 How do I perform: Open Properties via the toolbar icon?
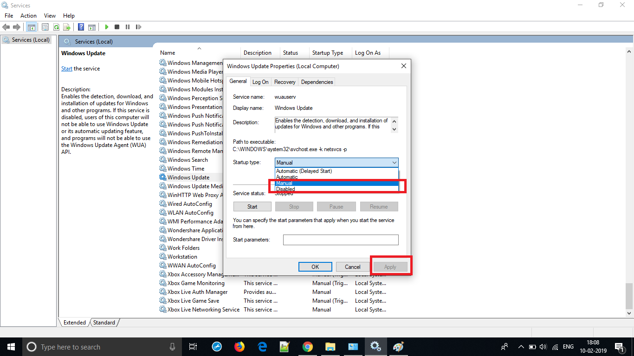(45, 27)
